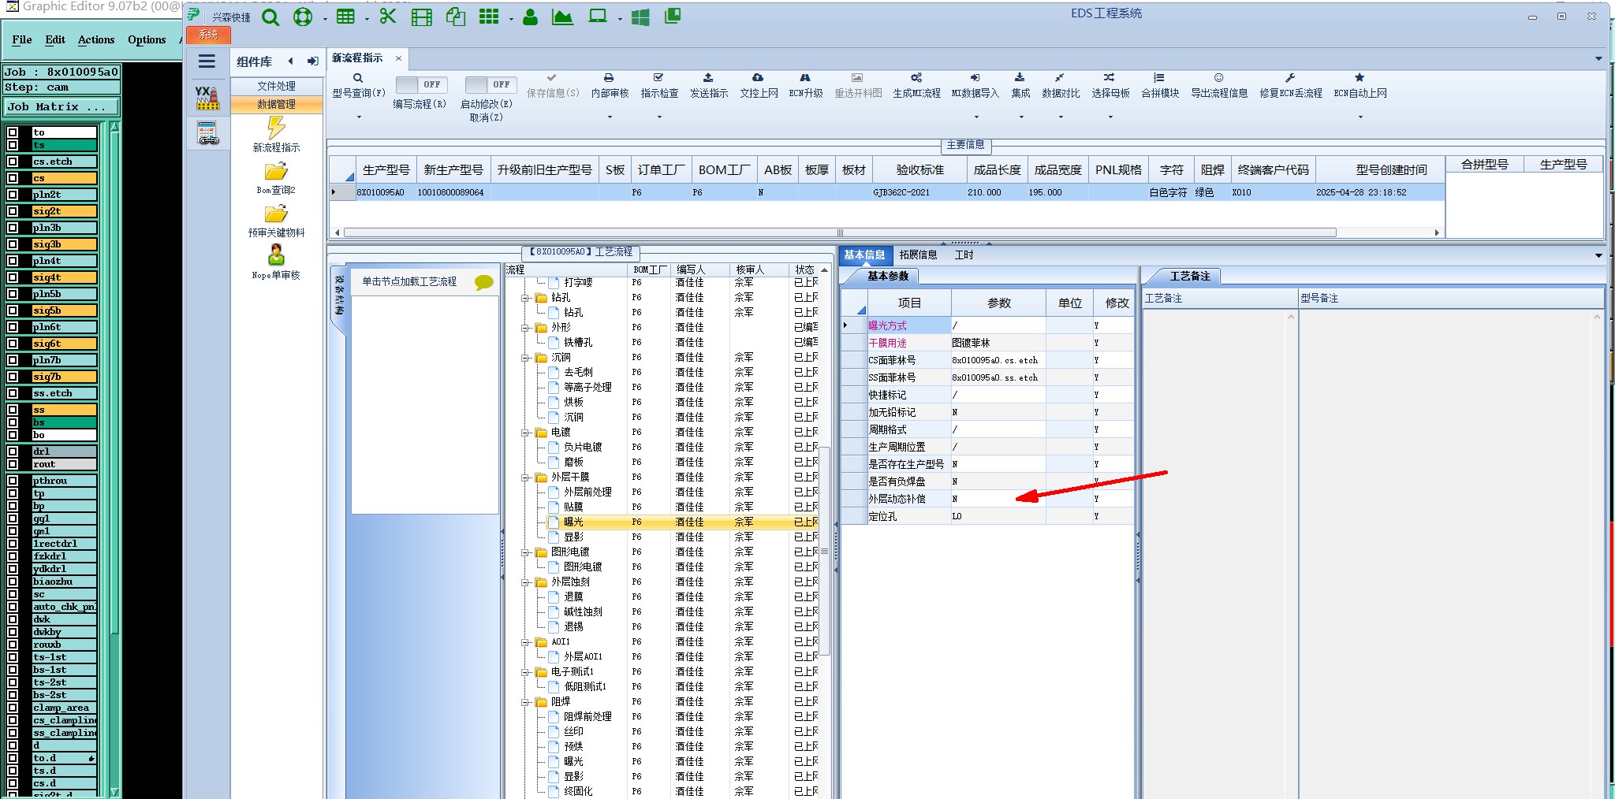Select the scissors icon in top toolbar
The image size is (1615, 799).
[x=387, y=17]
